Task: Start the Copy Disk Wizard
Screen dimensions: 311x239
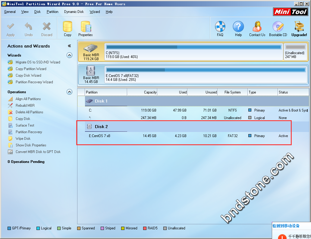Action: (28, 75)
